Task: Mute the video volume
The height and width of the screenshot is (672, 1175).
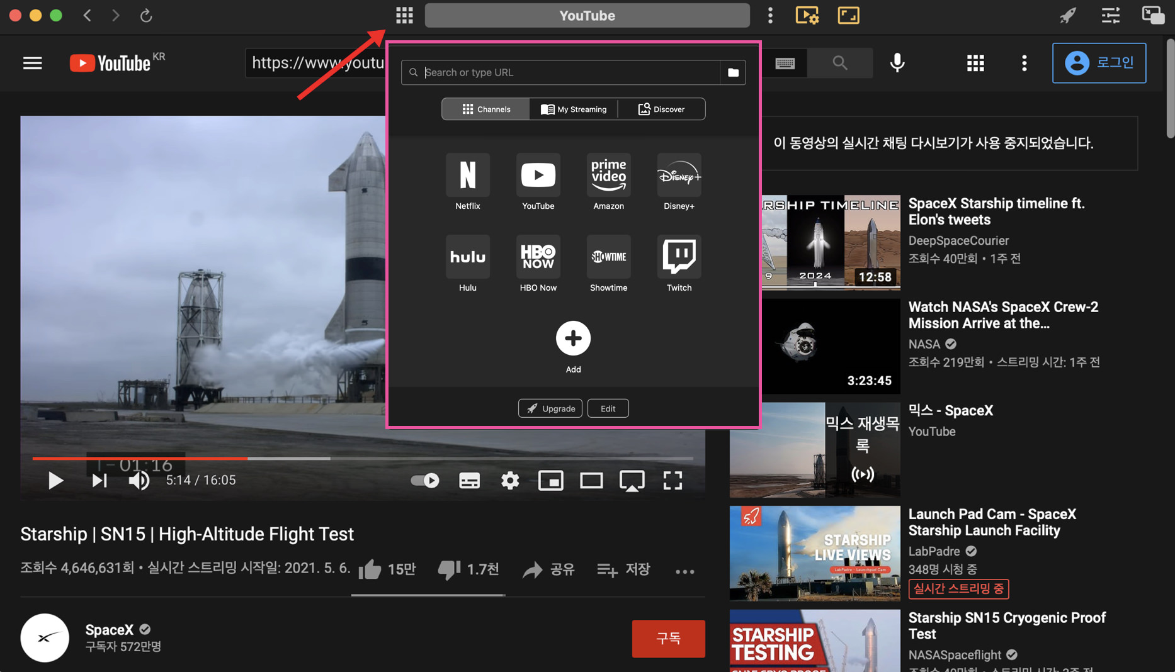Action: pyautogui.click(x=139, y=480)
